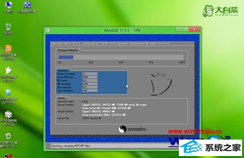Click the Time remaining value field
This screenshot has width=244, height=158.
pyautogui.click(x=90, y=90)
